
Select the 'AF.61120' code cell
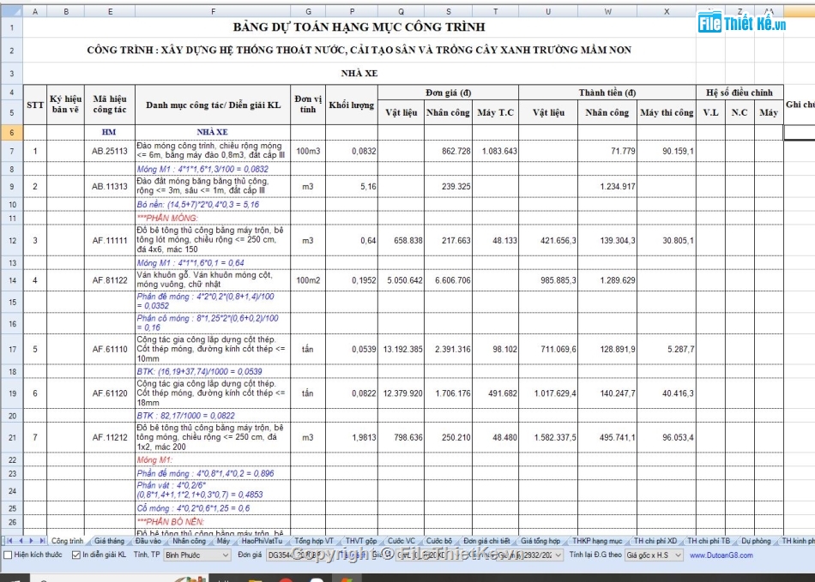[x=110, y=393]
